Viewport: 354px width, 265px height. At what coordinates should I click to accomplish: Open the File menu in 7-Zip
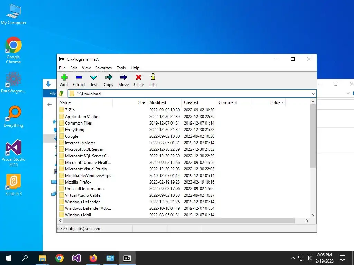click(x=62, y=68)
